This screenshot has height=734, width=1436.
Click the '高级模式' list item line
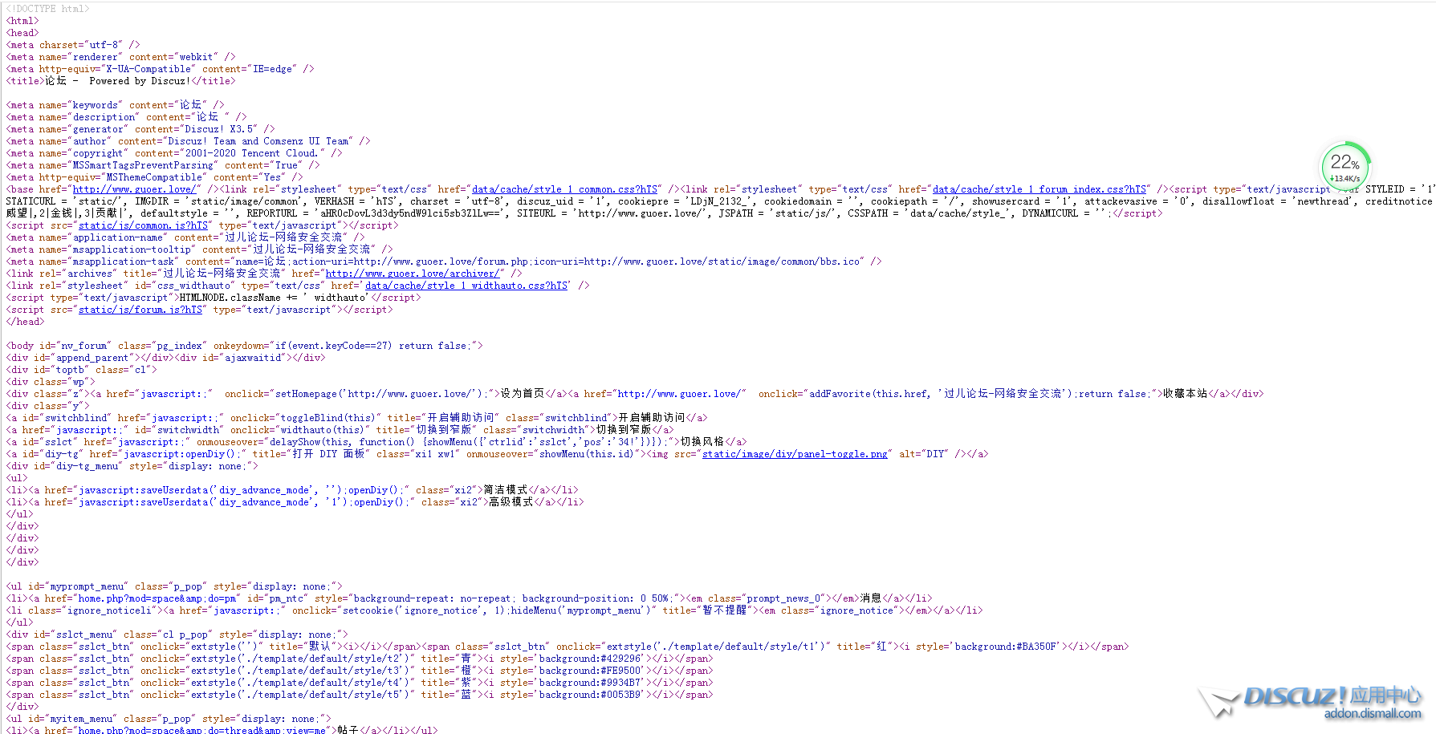tap(295, 502)
